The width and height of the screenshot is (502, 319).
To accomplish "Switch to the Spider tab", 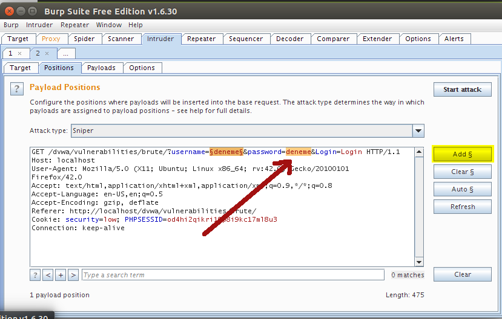I will [84, 39].
